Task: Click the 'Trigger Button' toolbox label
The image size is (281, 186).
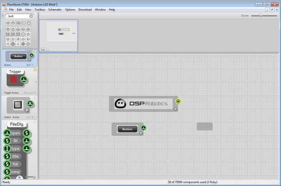Action: coord(11,93)
